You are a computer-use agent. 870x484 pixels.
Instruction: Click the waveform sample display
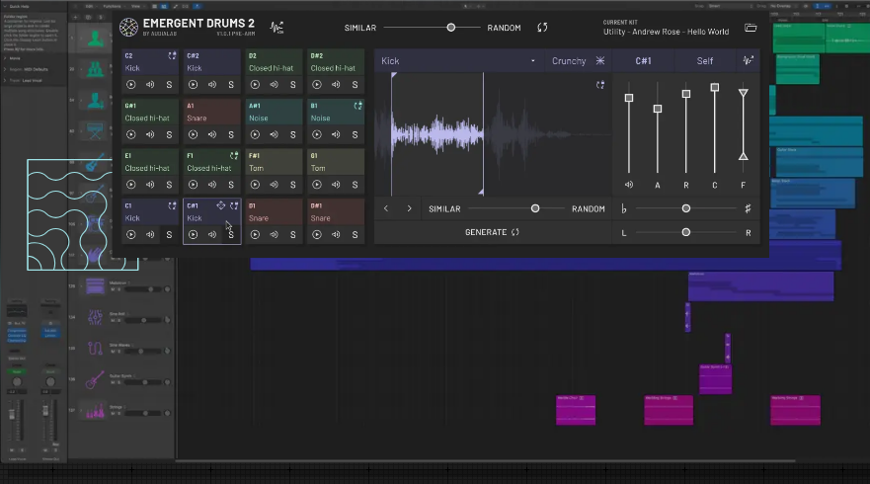click(x=493, y=133)
